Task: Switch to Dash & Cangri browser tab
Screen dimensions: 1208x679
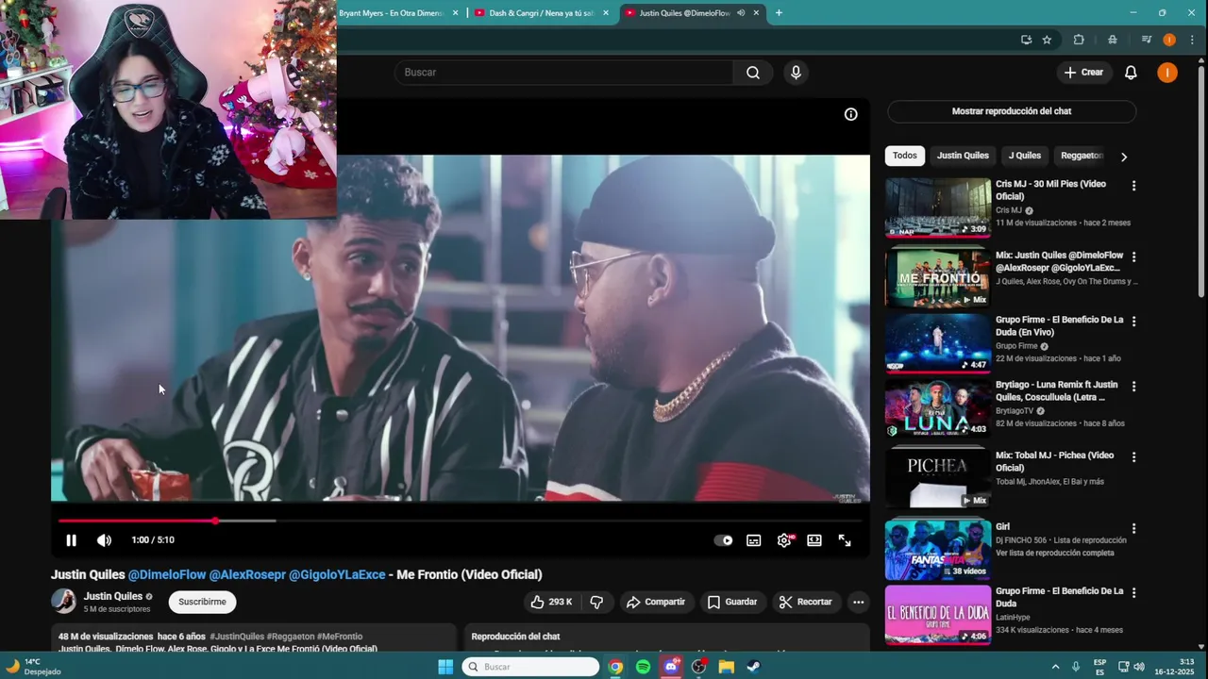Action: pyautogui.click(x=541, y=13)
